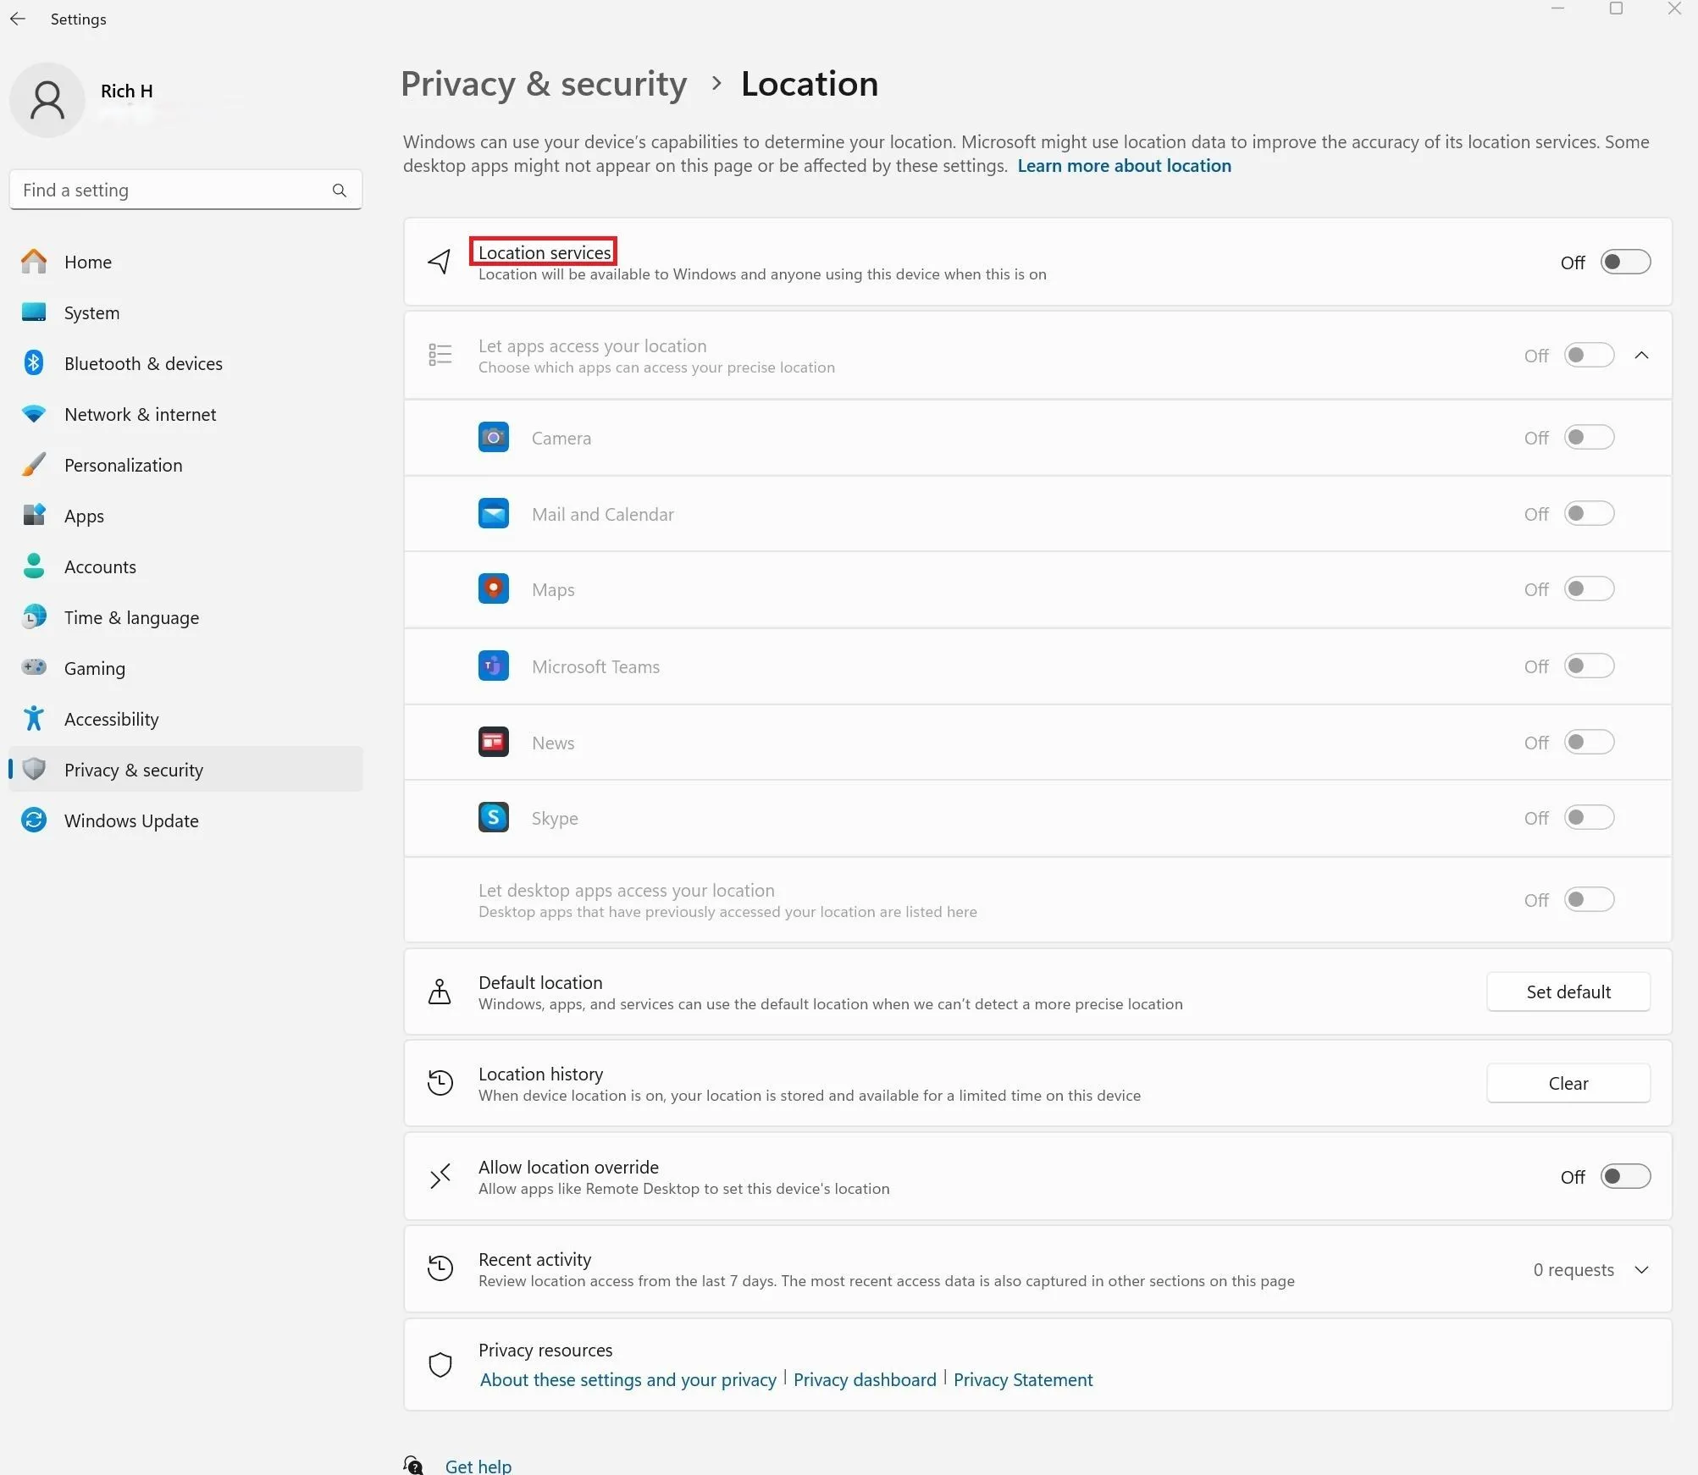Open Network & internet settings

[x=140, y=414]
